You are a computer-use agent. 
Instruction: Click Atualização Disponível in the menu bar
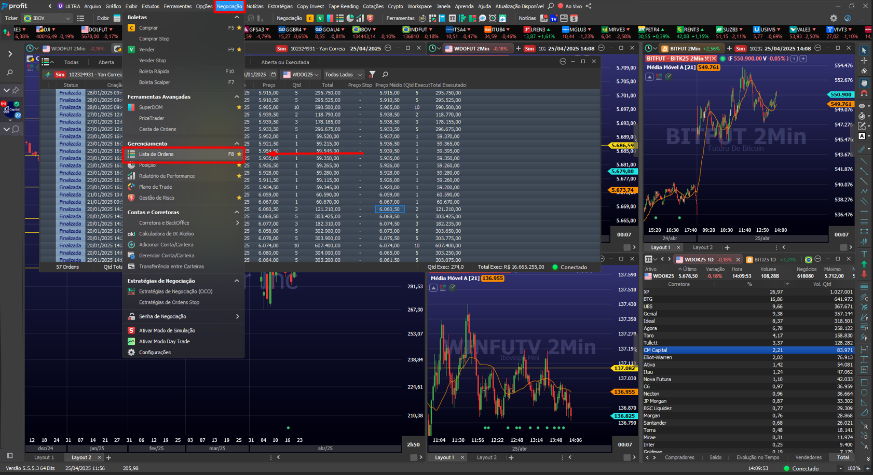(520, 6)
